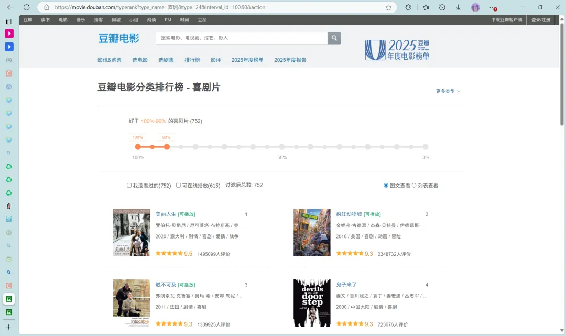The height and width of the screenshot is (336, 566).
Task: Switch to the portrait-photo tab in the sidebar
Action: pyautogui.click(x=9, y=206)
